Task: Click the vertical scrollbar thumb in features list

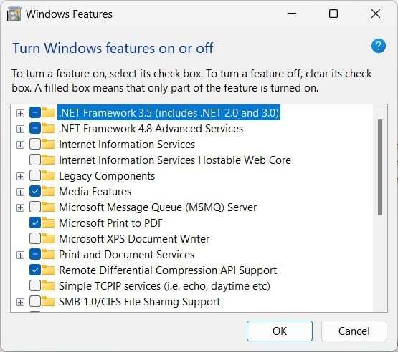Action: pyautogui.click(x=380, y=167)
